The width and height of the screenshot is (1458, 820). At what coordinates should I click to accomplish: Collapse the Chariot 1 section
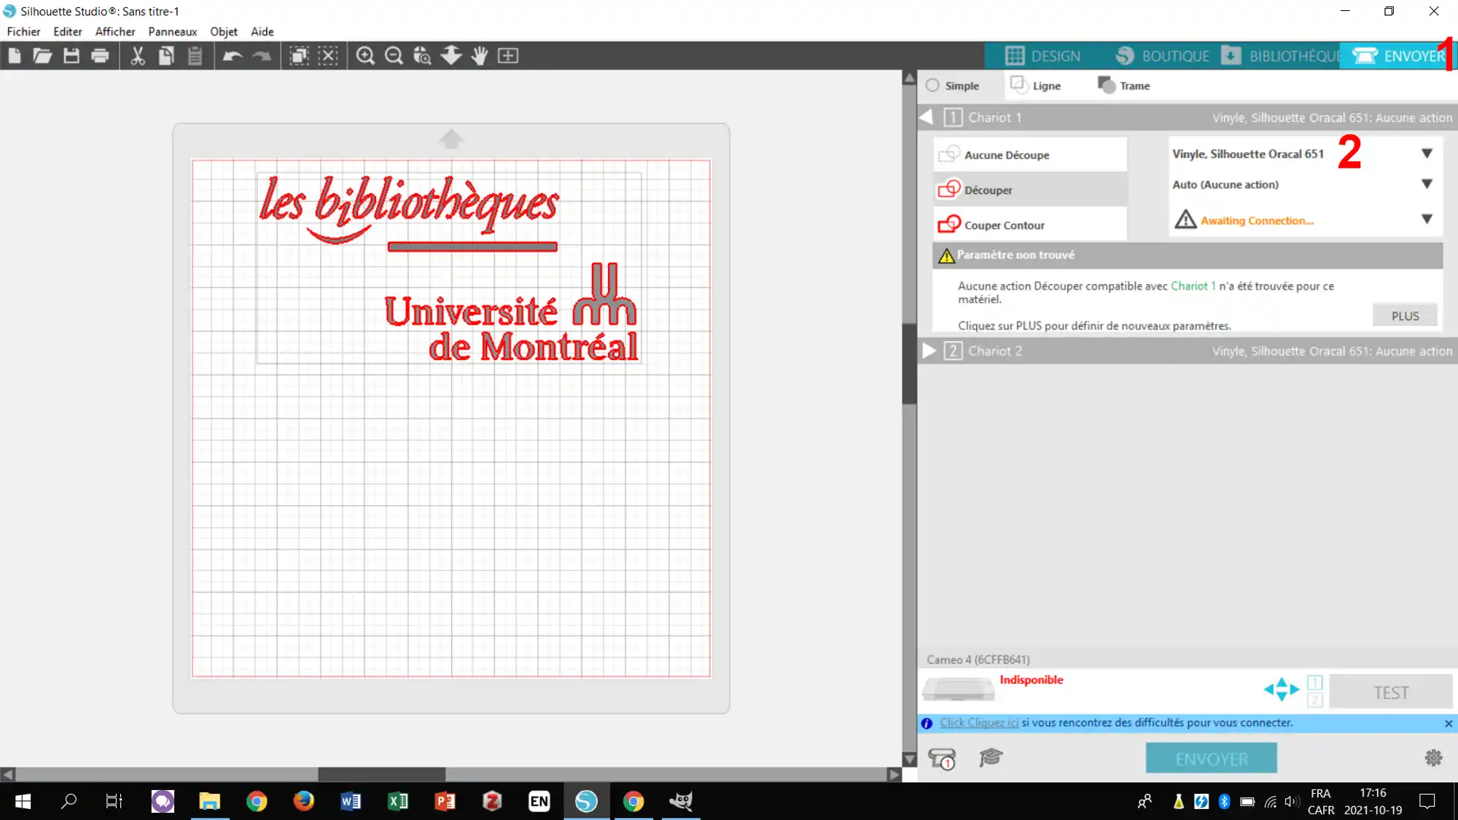click(x=927, y=117)
